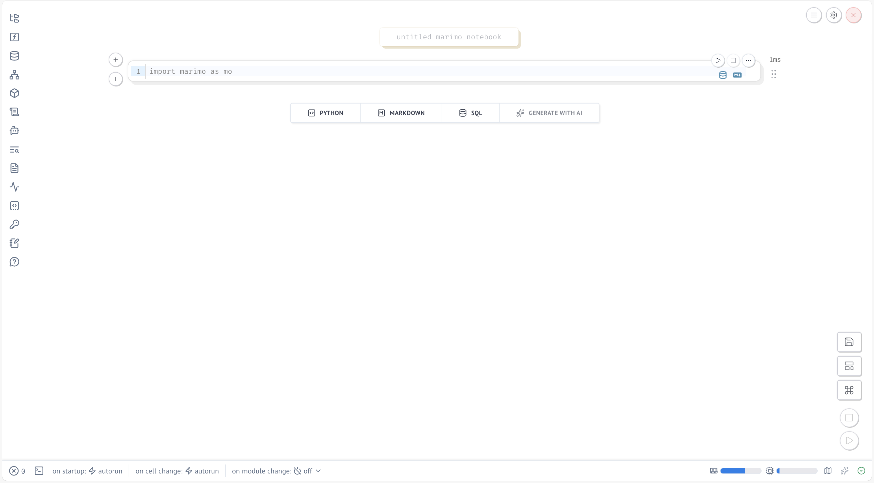Viewport: 874px width, 483px height.
Task: Click the untitled marimo notebook name field
Action: [x=449, y=37]
